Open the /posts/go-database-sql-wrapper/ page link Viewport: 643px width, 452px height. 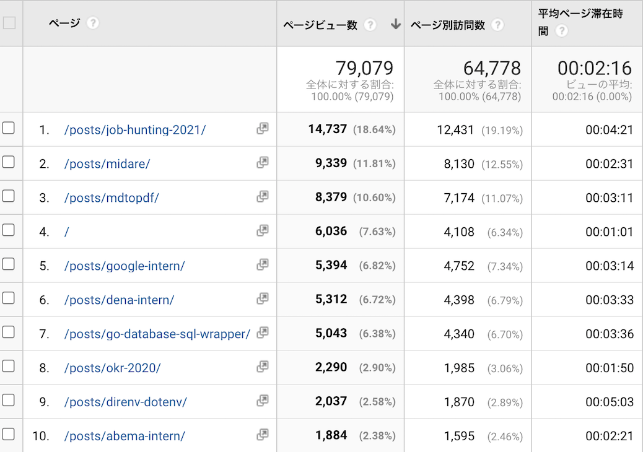(x=157, y=334)
